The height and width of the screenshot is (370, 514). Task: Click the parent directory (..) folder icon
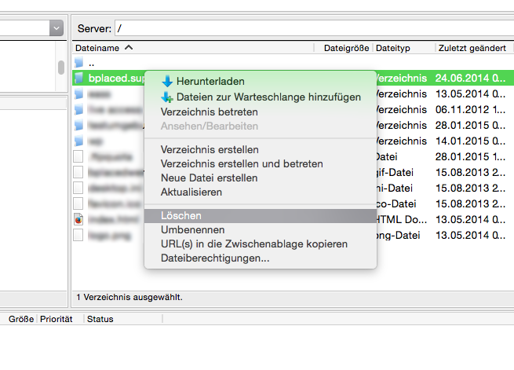pyautogui.click(x=79, y=63)
